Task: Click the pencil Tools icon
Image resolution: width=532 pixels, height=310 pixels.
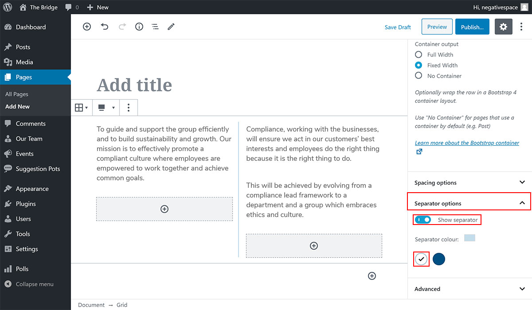Action: (x=171, y=27)
